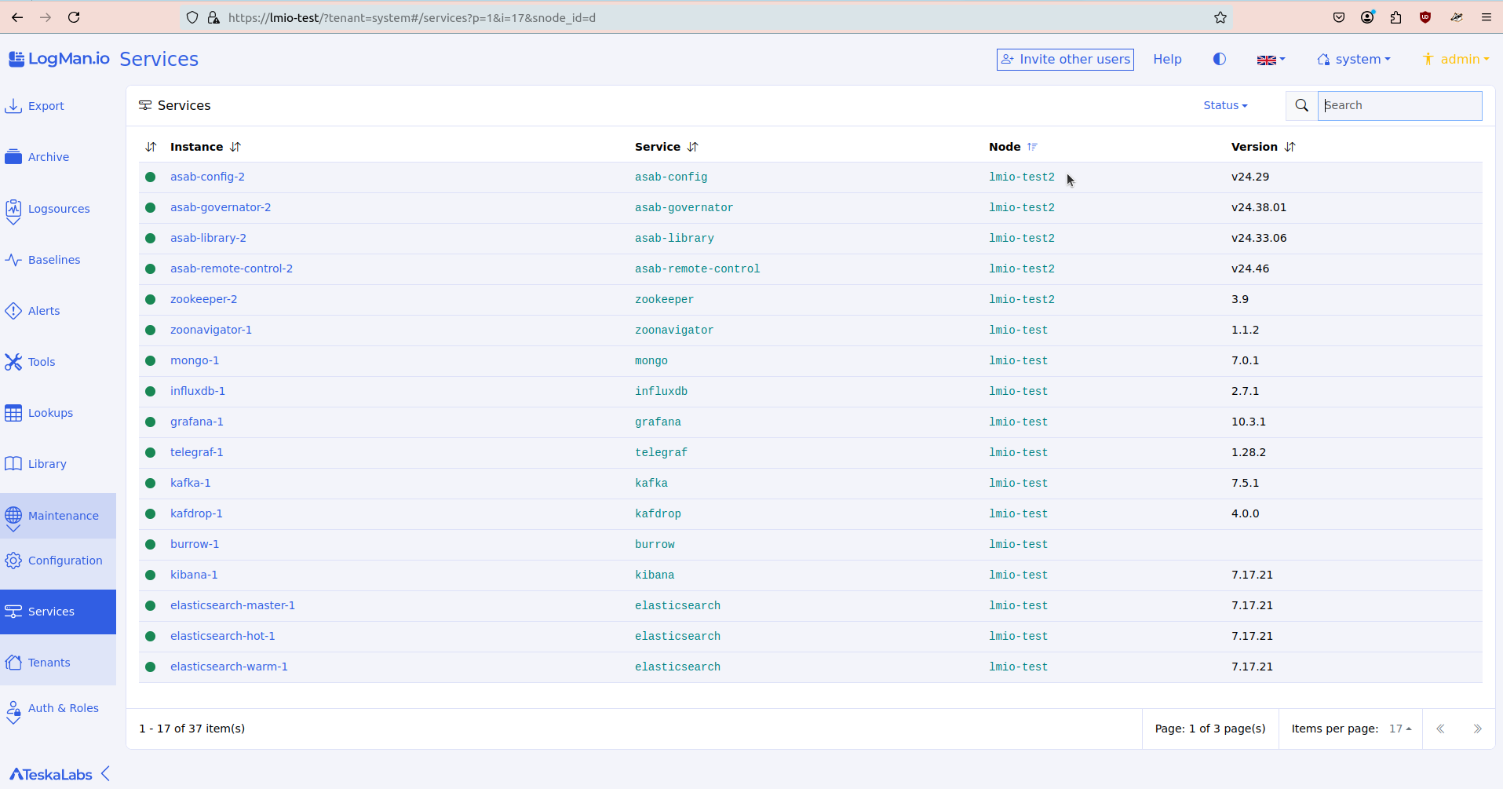Sort table by Instance column
Viewport: 1503px width, 789px height.
[x=235, y=147]
